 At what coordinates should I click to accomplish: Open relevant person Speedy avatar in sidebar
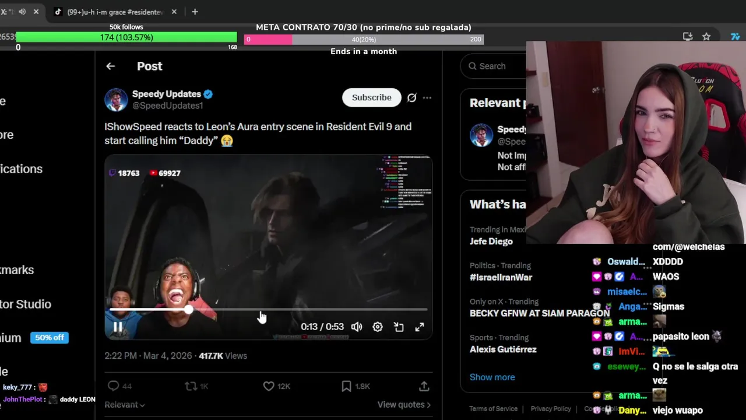(x=481, y=135)
